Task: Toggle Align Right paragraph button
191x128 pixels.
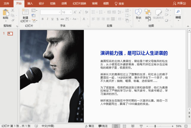Action: 103,19
